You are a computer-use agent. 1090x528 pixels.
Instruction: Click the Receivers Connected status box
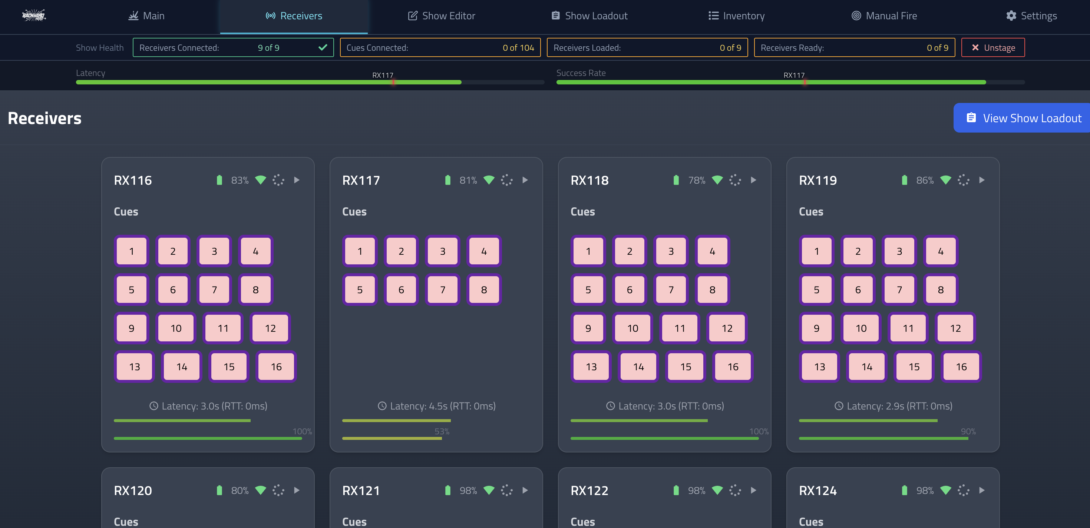click(233, 47)
